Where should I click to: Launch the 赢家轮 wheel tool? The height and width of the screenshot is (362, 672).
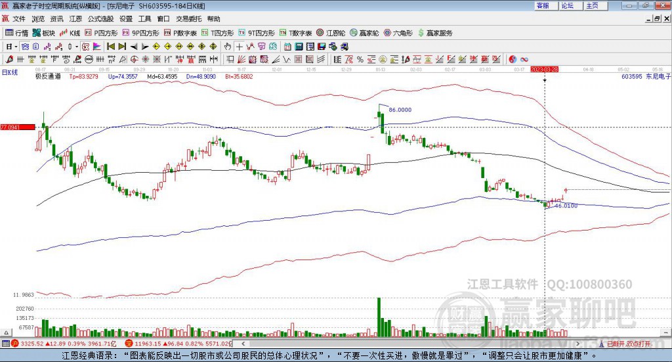(364, 33)
